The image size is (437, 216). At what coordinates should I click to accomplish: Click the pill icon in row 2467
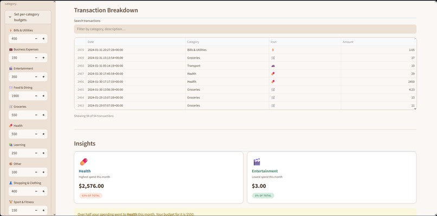[x=273, y=74]
